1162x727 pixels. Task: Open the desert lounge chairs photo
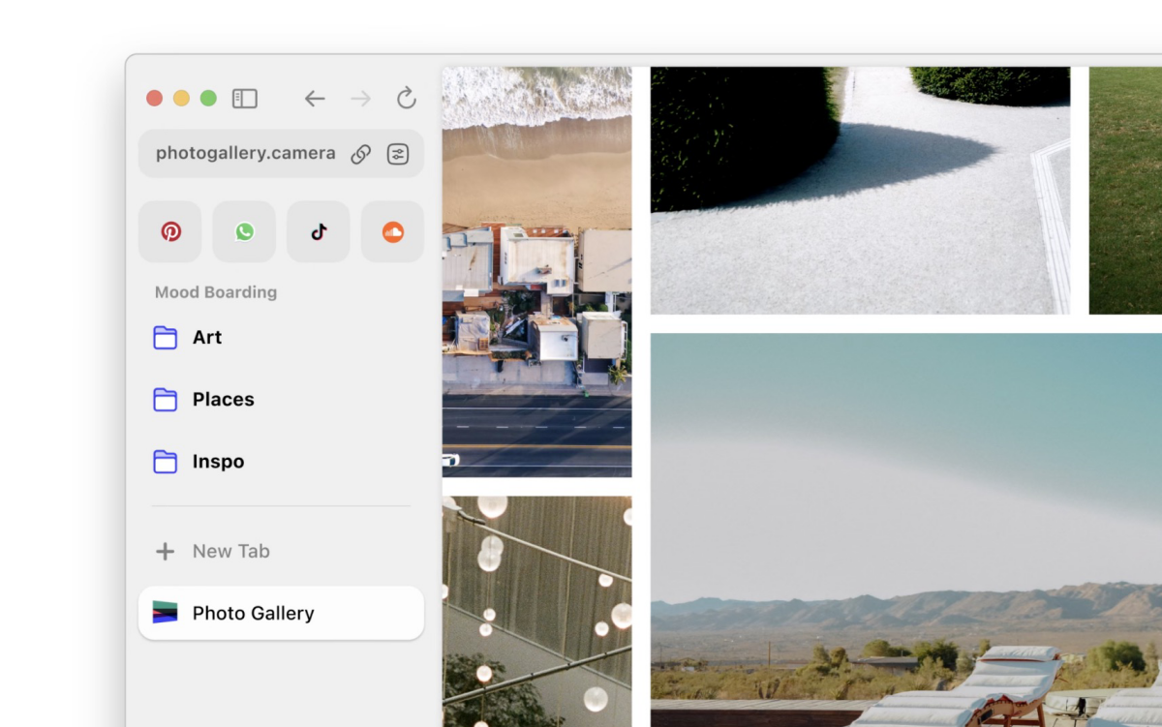tap(906, 530)
